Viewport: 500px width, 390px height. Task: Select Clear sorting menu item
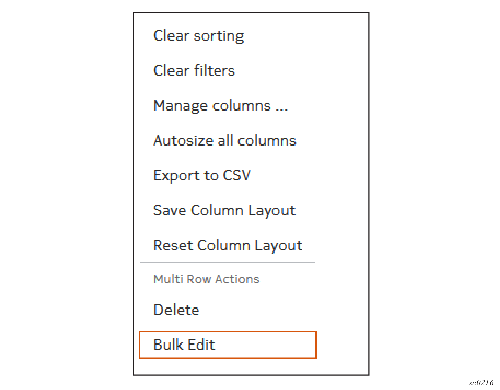(x=199, y=36)
